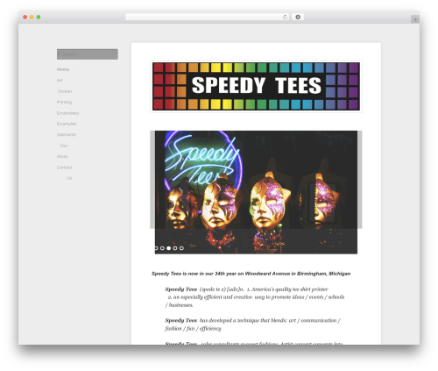The image size is (438, 371).
Task: Open the Home page from the sidebar
Action: coord(63,69)
